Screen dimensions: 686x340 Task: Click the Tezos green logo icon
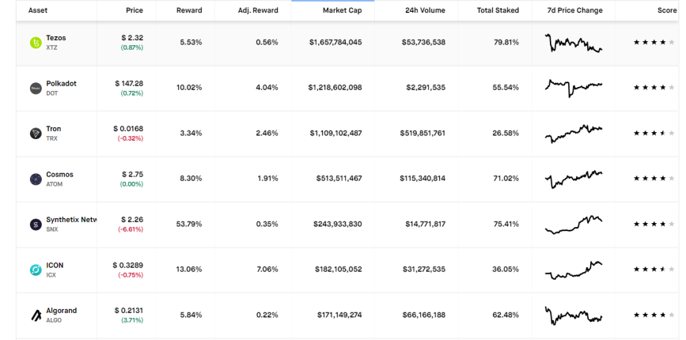point(36,43)
